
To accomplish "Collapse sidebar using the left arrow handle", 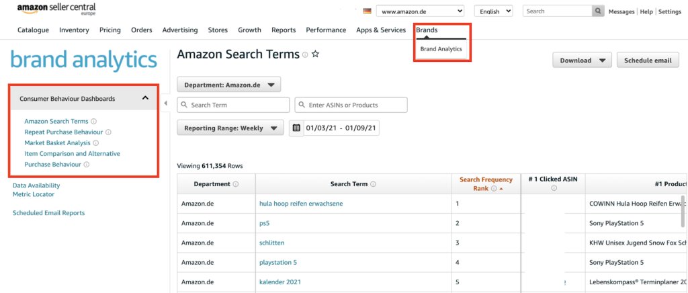I will pyautogui.click(x=165, y=103).
